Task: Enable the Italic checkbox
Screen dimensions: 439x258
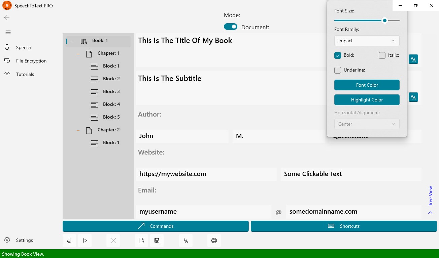Action: tap(382, 55)
